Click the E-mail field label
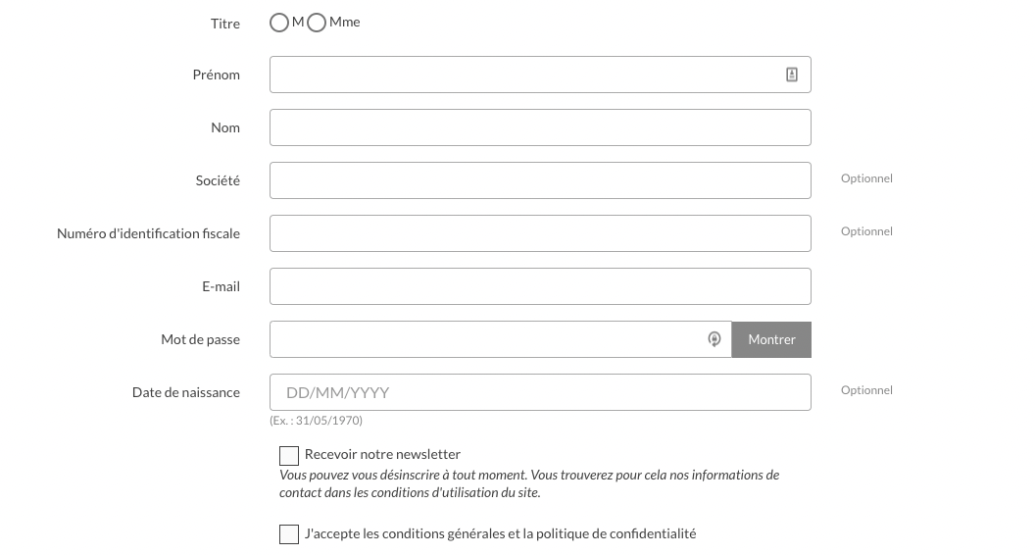Viewport: 1035px width, 555px height. pyautogui.click(x=221, y=286)
